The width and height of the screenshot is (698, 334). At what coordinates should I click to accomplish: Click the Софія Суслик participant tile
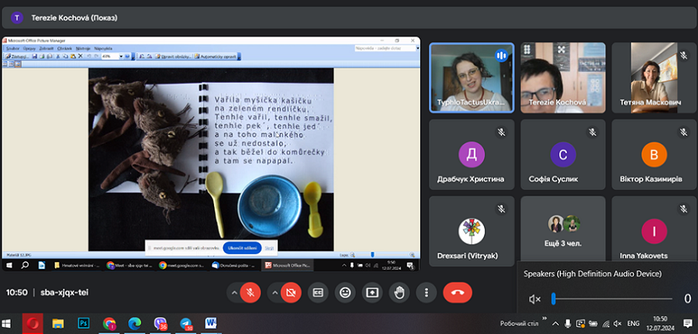click(563, 154)
